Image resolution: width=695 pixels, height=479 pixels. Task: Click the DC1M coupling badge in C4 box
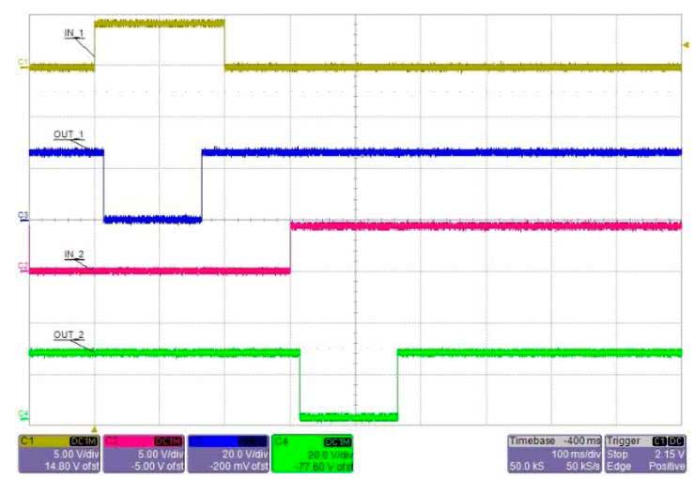pyautogui.click(x=335, y=440)
